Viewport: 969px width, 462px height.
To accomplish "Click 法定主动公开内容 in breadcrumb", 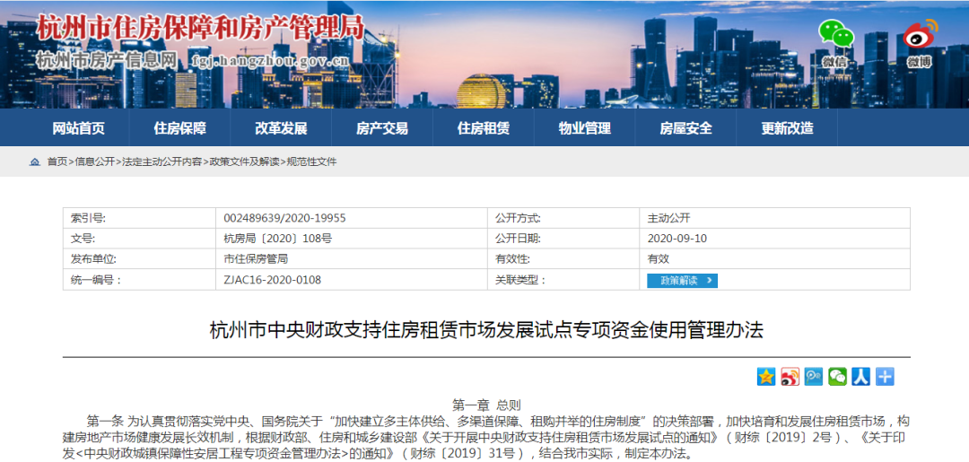I will (161, 162).
